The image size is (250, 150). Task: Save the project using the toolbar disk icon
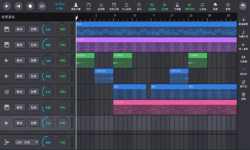114,6
